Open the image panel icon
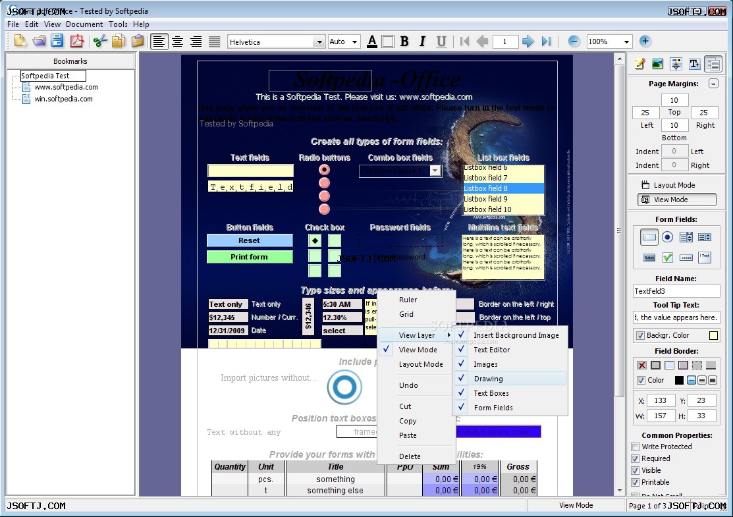 pyautogui.click(x=658, y=64)
